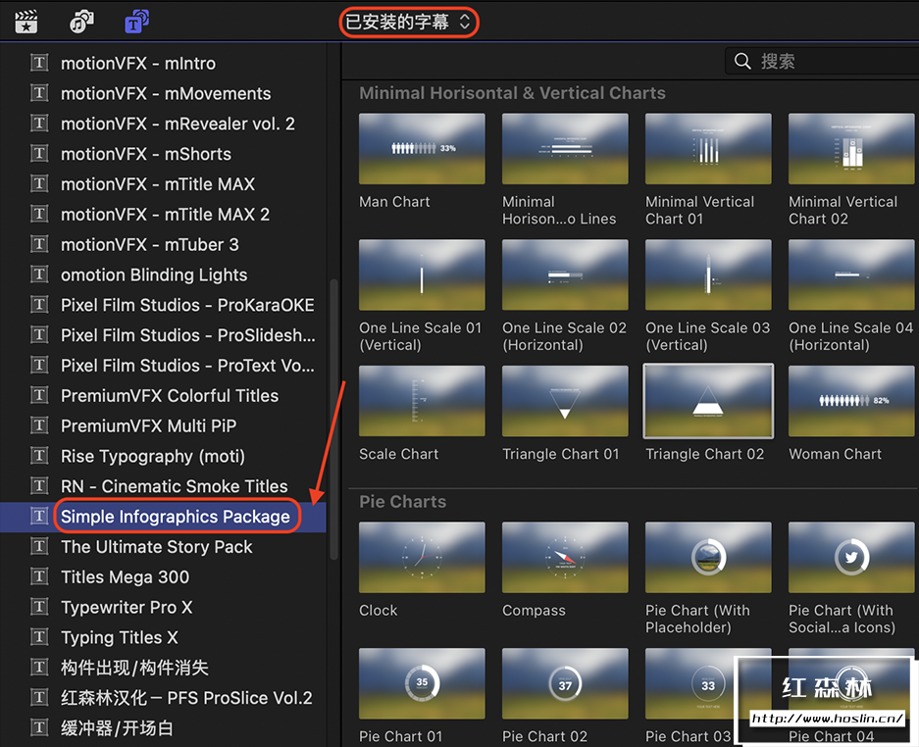Open Pixel Film Studios - ProText Vo... category
Viewport: 919px width, 747px height.
tap(163, 366)
